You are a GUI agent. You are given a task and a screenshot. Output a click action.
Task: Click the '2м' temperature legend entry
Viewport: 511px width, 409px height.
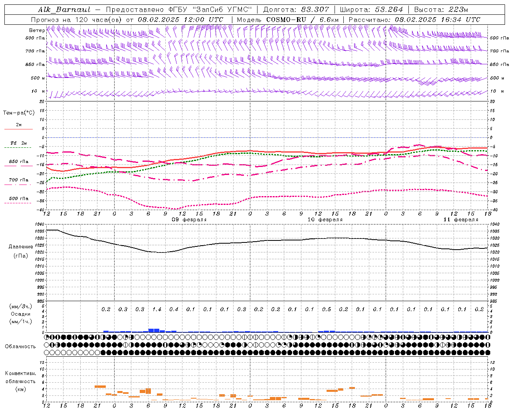19,125
